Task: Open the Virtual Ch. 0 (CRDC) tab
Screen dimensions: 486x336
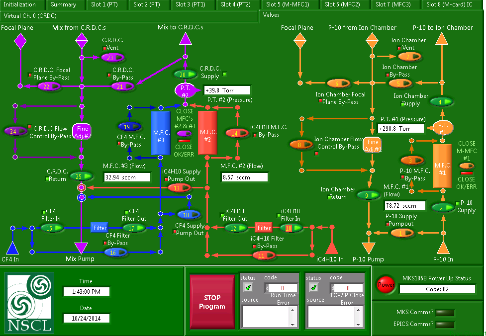Action: [x=30, y=15]
